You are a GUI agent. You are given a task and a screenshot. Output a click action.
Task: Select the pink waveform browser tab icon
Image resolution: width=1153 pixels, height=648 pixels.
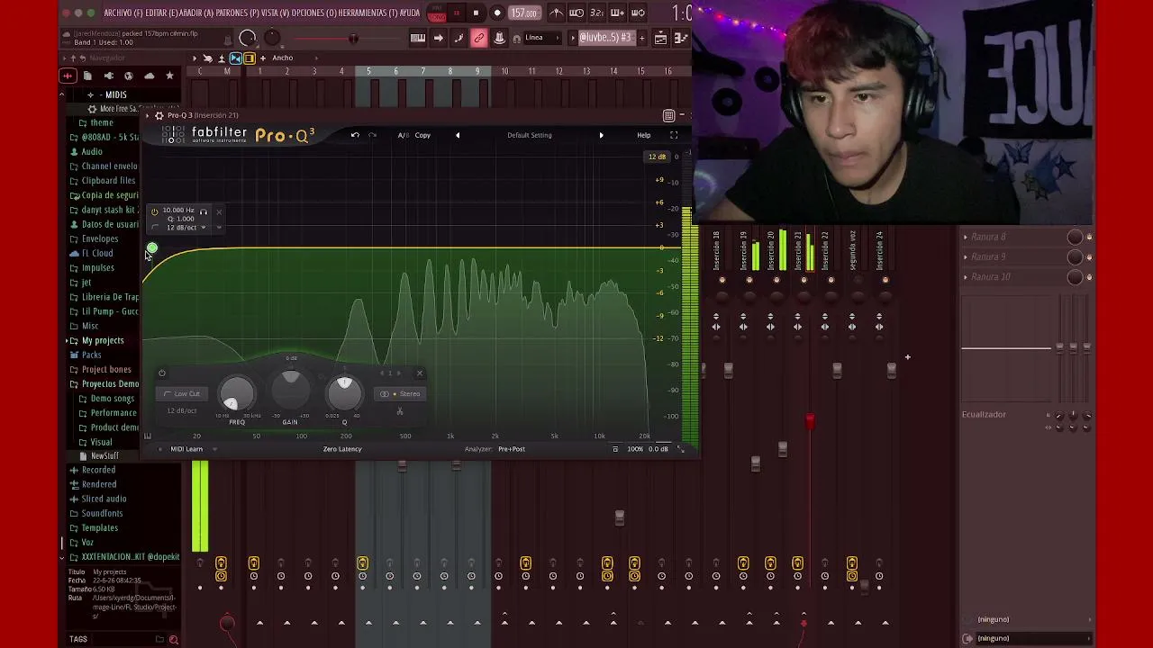click(68, 76)
